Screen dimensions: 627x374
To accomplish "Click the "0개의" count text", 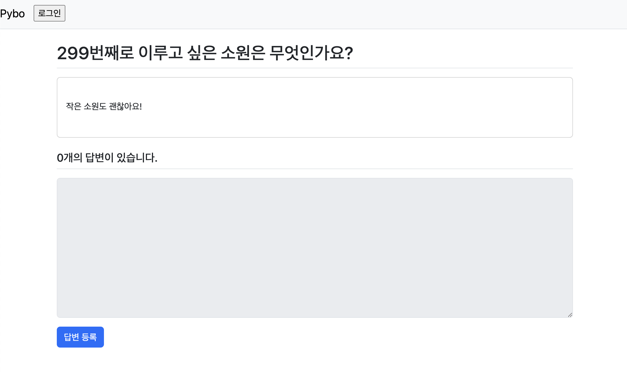I will (69, 158).
